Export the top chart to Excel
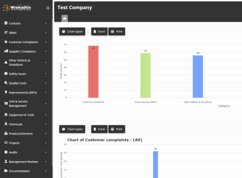This screenshot has width=242, height=178. click(99, 31)
